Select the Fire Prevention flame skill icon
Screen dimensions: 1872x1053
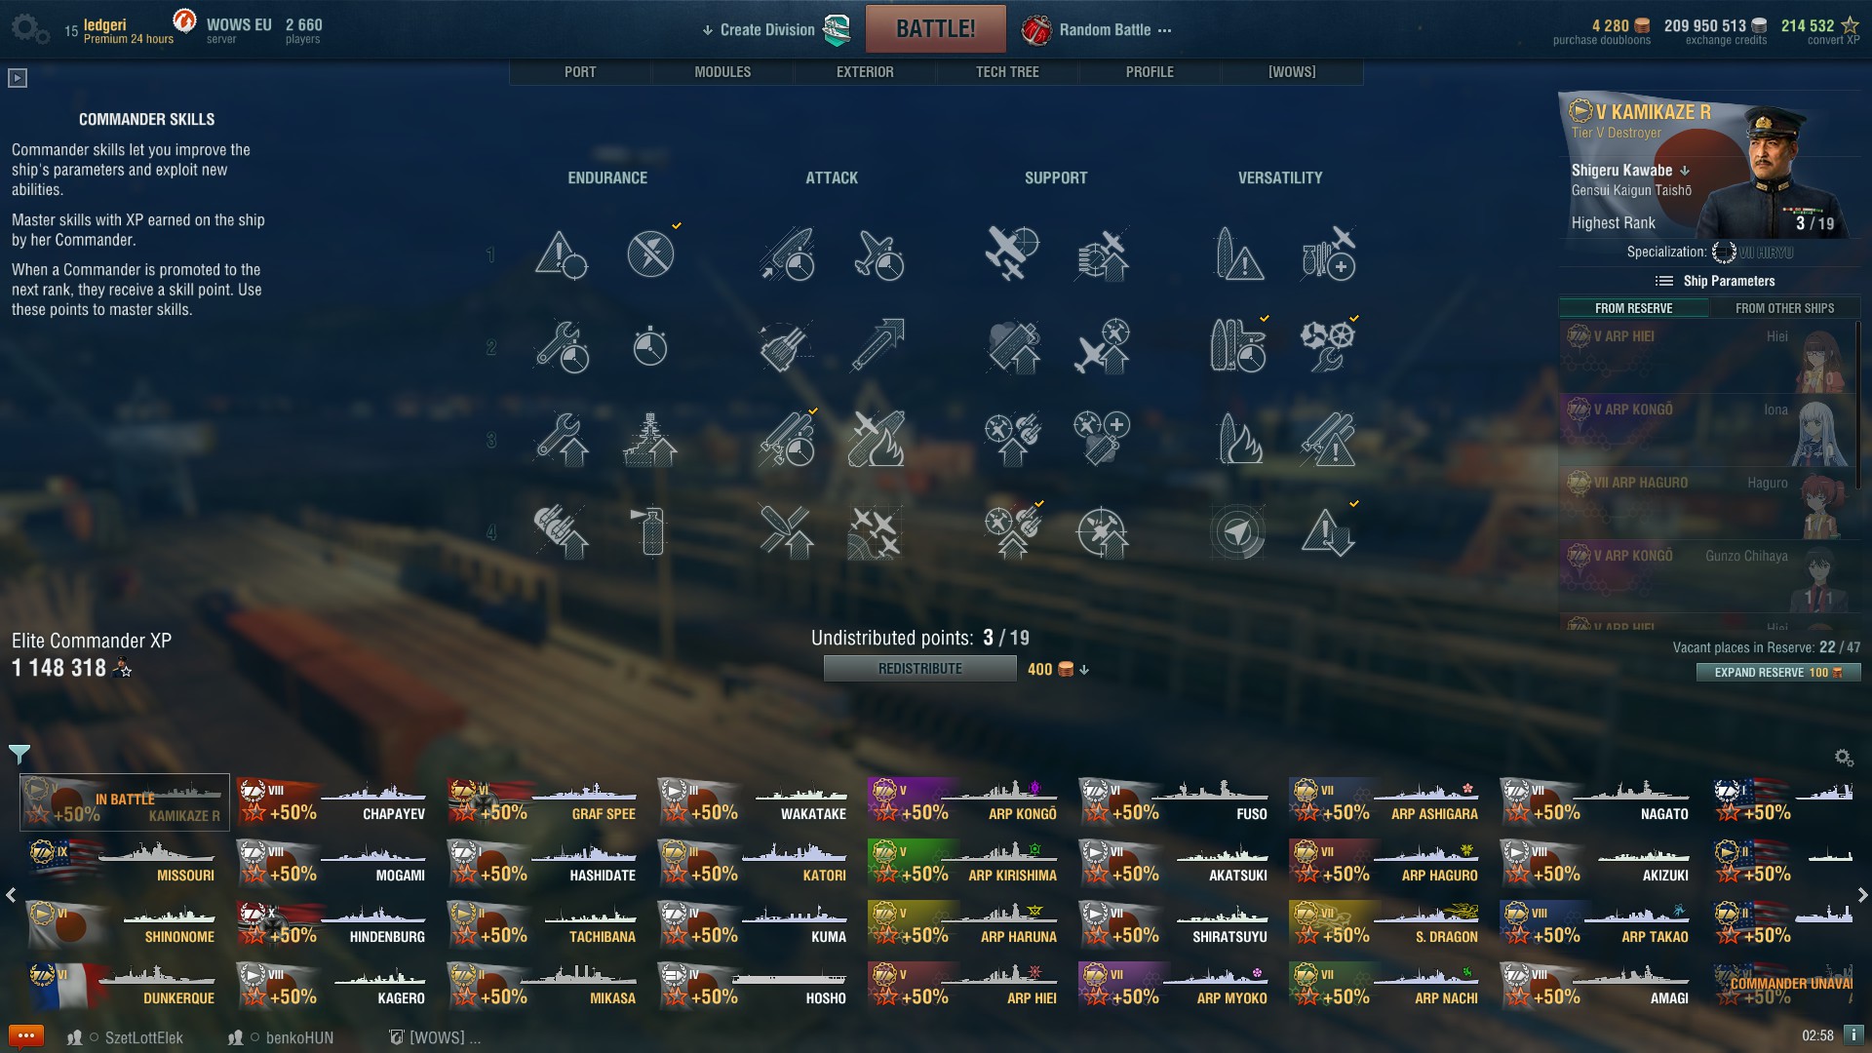click(1239, 439)
